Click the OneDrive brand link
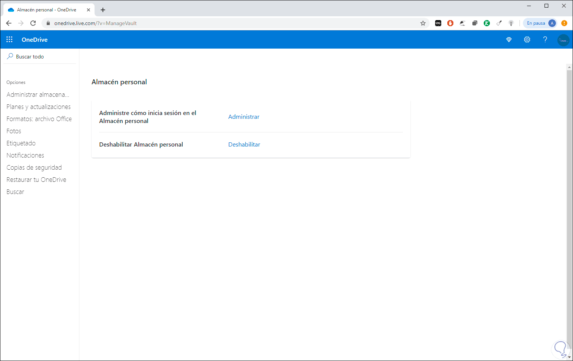Viewport: 573px width, 361px height. tap(35, 39)
